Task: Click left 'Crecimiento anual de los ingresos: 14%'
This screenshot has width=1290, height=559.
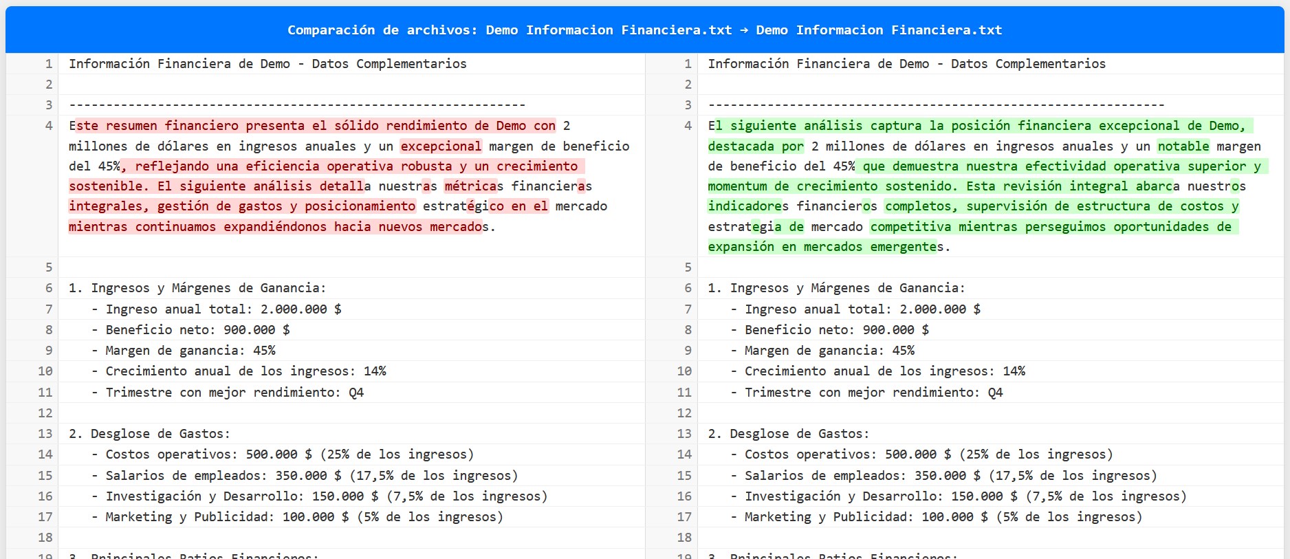Action: tap(239, 371)
